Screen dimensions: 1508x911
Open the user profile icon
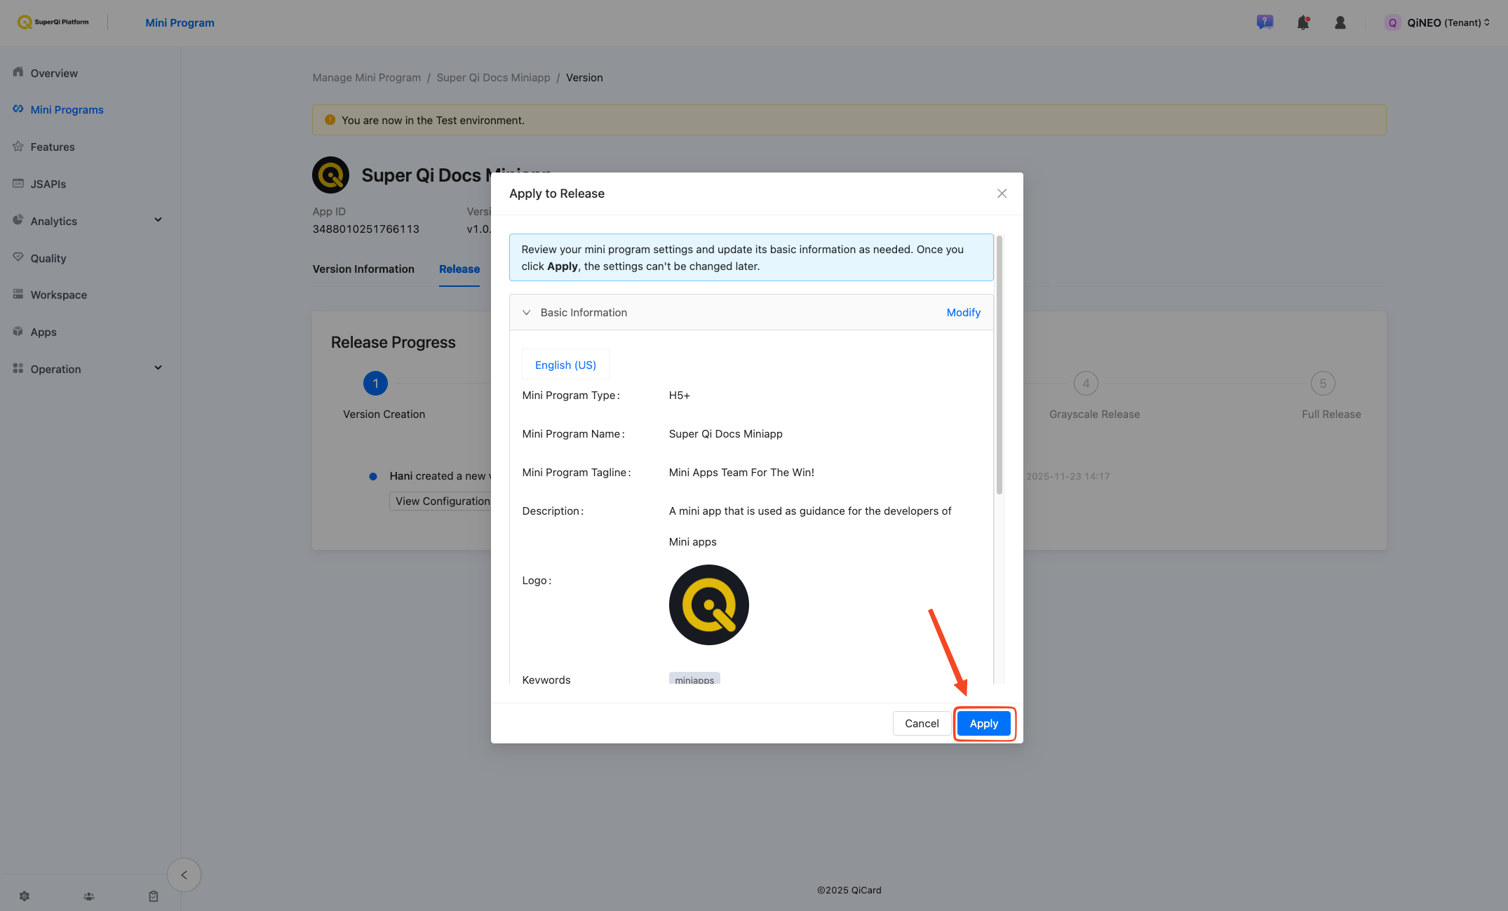coord(1340,22)
